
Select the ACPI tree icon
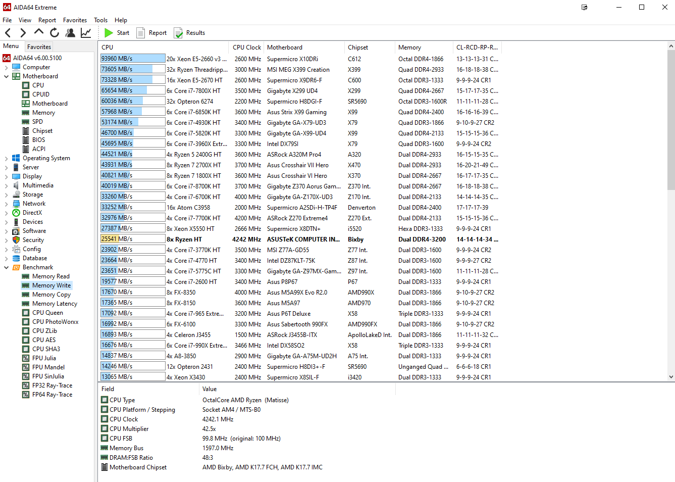[26, 149]
